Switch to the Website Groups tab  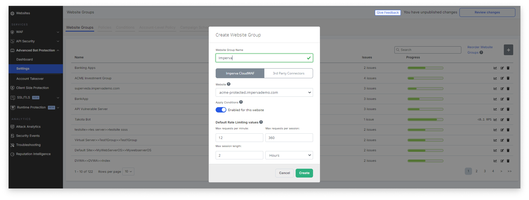coord(80,28)
